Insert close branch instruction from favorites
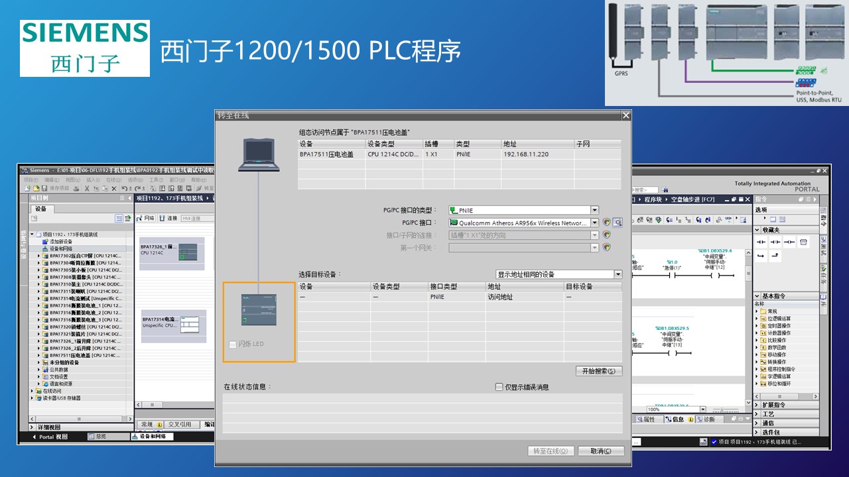 775,256
